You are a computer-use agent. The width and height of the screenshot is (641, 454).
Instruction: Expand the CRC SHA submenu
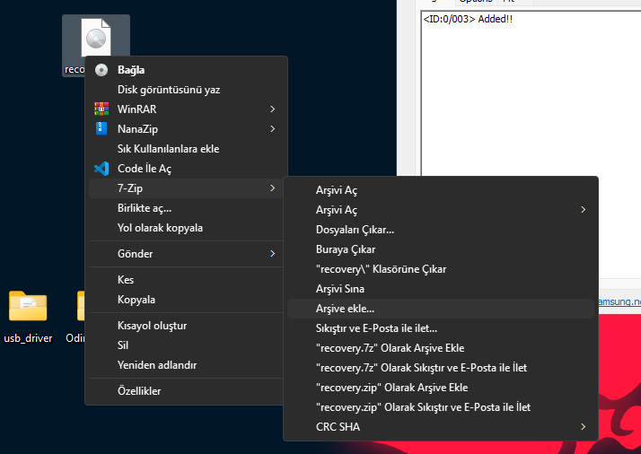coord(583,427)
